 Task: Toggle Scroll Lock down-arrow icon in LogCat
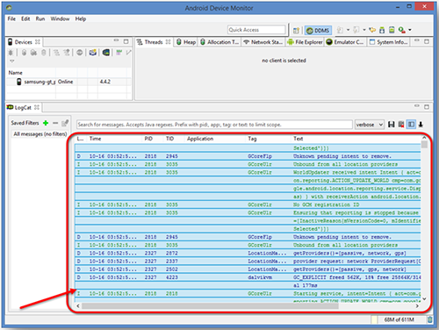click(x=421, y=125)
